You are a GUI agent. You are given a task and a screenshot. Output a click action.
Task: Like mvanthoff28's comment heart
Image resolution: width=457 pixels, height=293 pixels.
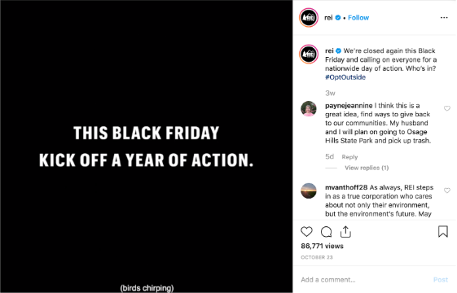pyautogui.click(x=446, y=190)
